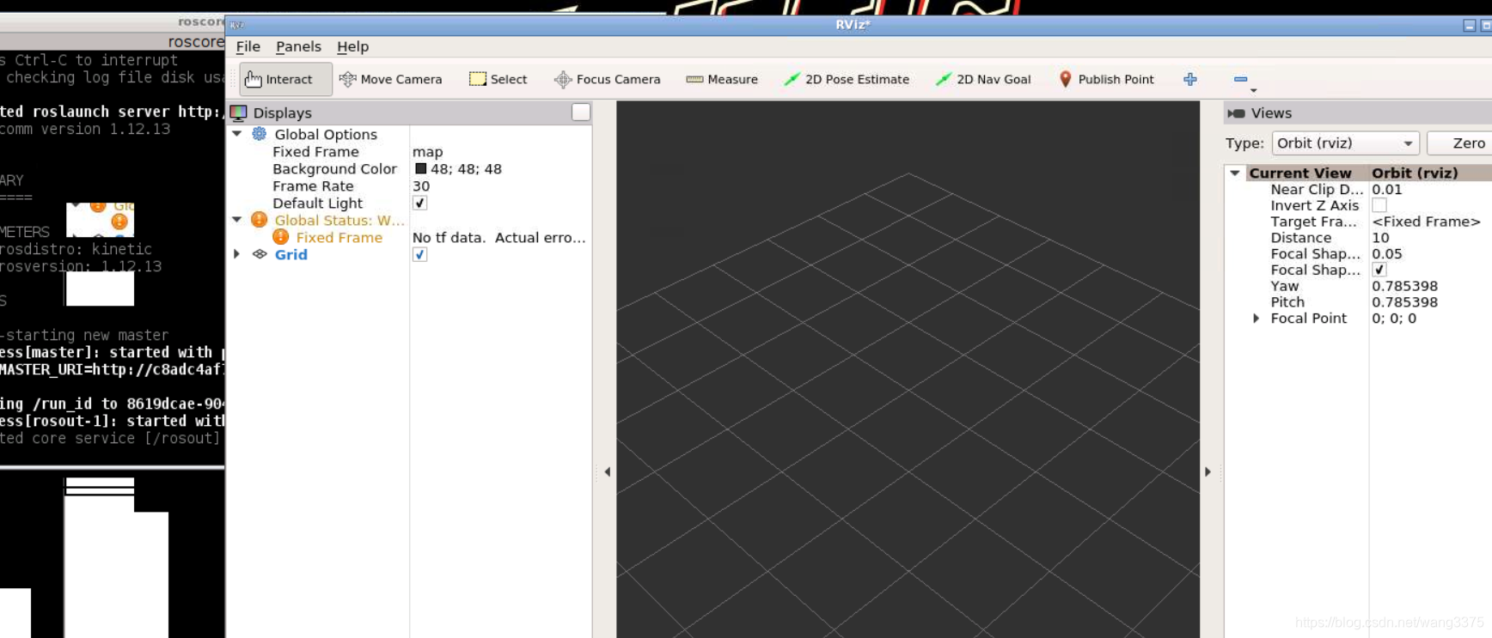
Task: Open the toolbar overflow arrow
Action: point(1254,90)
